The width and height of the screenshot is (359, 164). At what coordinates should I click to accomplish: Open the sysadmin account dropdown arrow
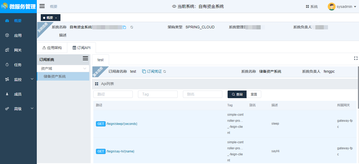point(355,7)
